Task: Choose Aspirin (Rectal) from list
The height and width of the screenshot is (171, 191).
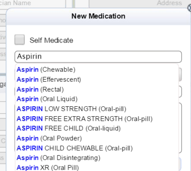Action: pyautogui.click(x=40, y=90)
